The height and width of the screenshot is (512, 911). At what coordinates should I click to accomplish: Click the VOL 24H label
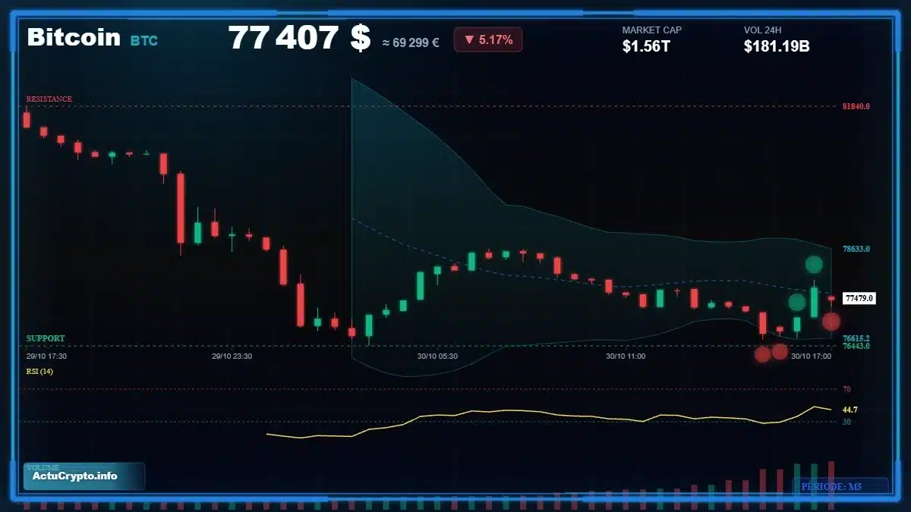(x=763, y=30)
